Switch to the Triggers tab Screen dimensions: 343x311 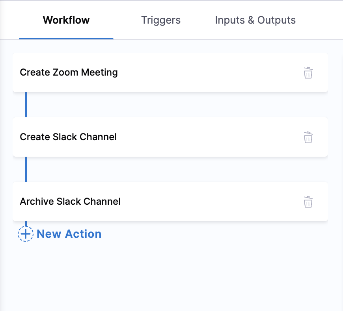pyautogui.click(x=160, y=20)
